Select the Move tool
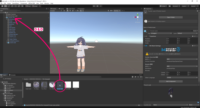 tap(5, 6)
